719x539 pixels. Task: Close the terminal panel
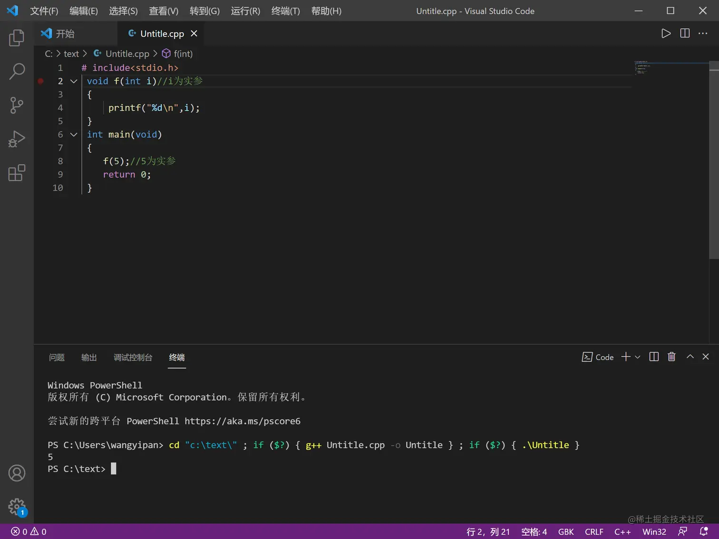(706, 356)
